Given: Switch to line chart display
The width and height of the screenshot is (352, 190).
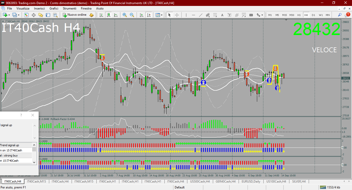Looking at the screenshot, I should 116,15.
